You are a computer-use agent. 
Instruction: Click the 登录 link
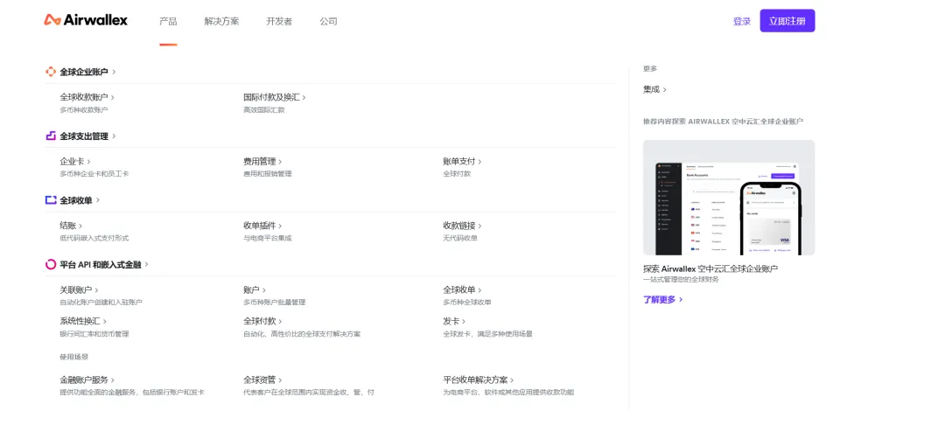(x=742, y=22)
